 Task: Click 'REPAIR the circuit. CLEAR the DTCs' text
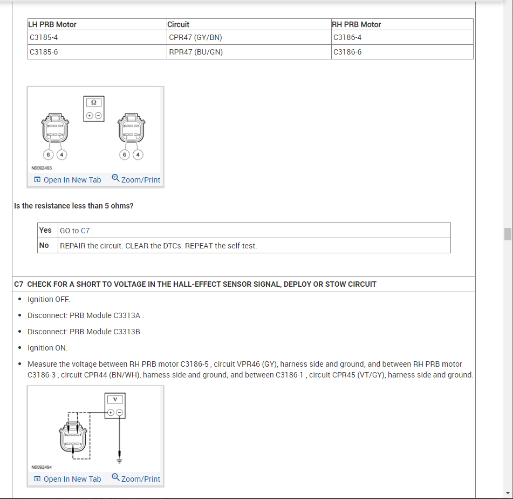[159, 246]
